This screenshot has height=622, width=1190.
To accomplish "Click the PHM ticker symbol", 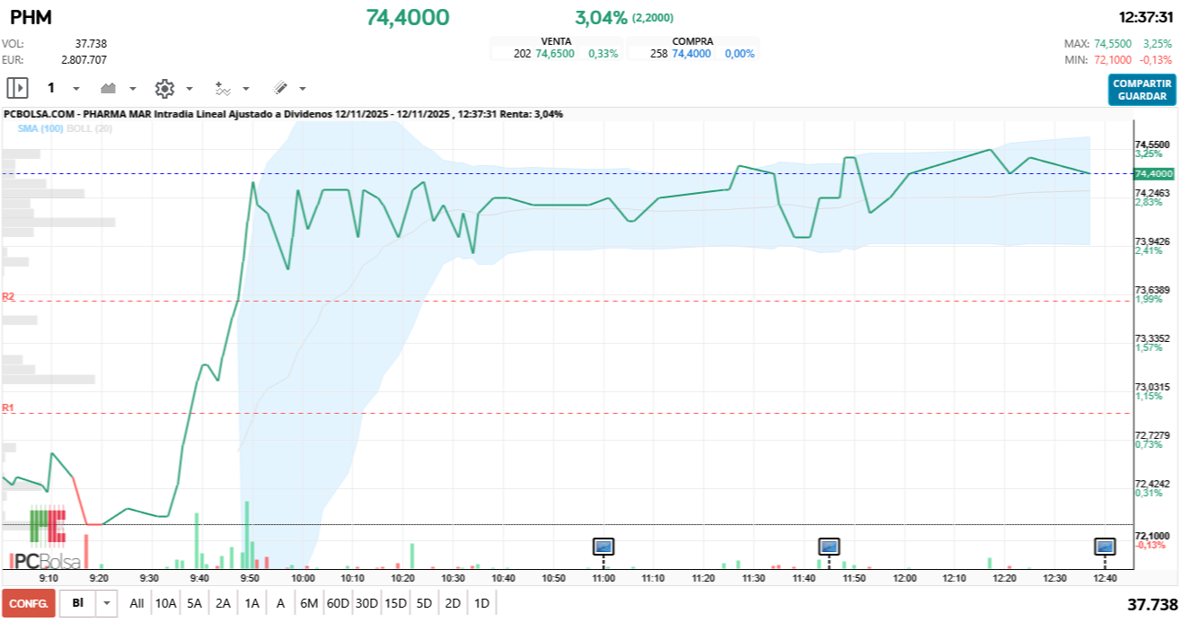I will pyautogui.click(x=31, y=17).
